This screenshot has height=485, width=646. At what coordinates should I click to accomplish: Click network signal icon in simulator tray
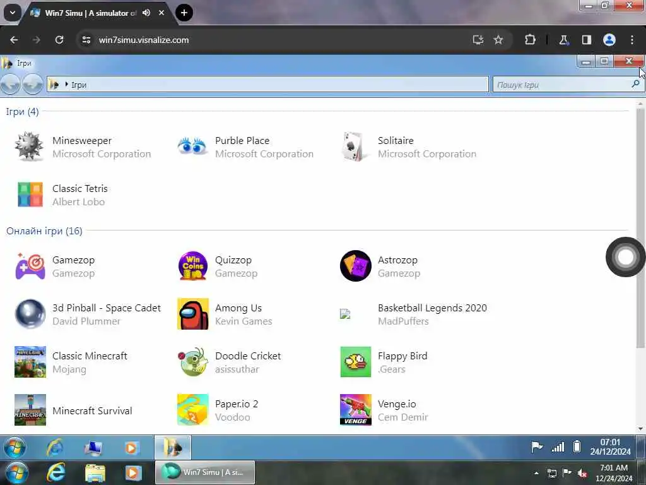[x=558, y=446]
